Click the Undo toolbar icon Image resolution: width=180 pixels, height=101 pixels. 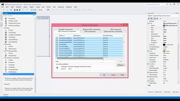pyautogui.click(x=23, y=10)
